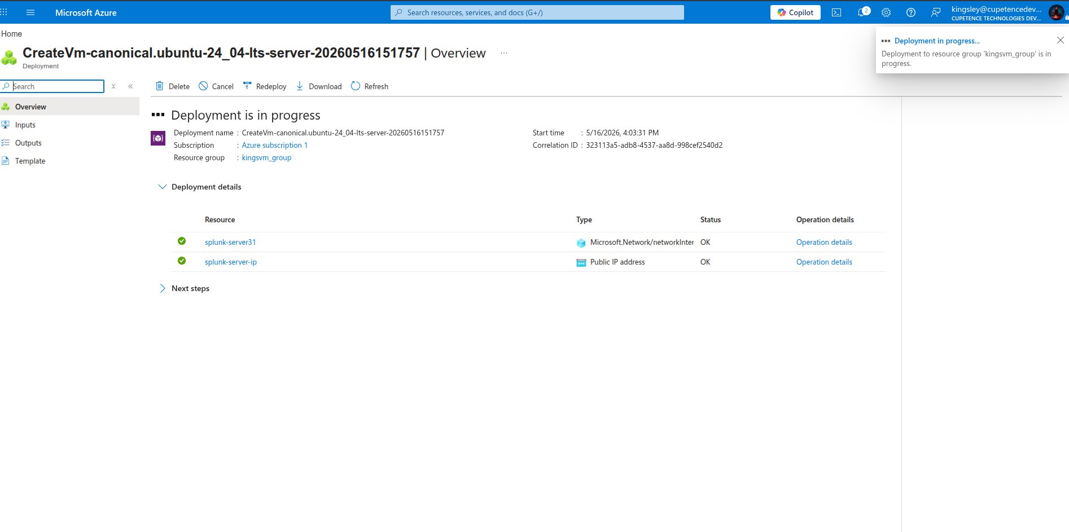Download the deployment details

(x=319, y=86)
